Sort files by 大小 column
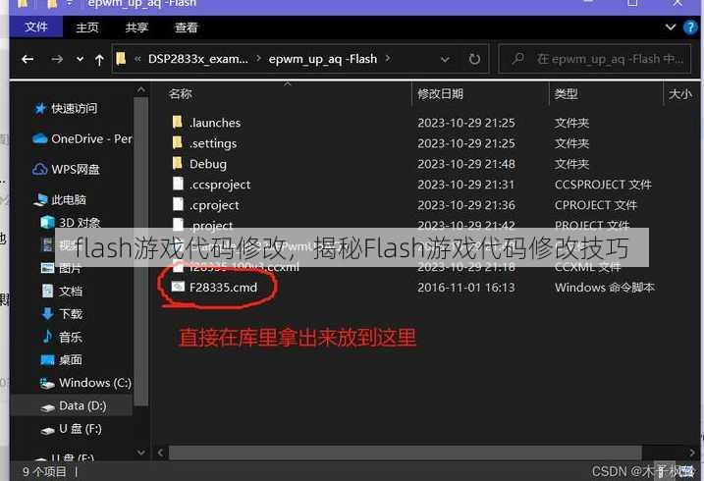This screenshot has height=481, width=704. point(680,94)
